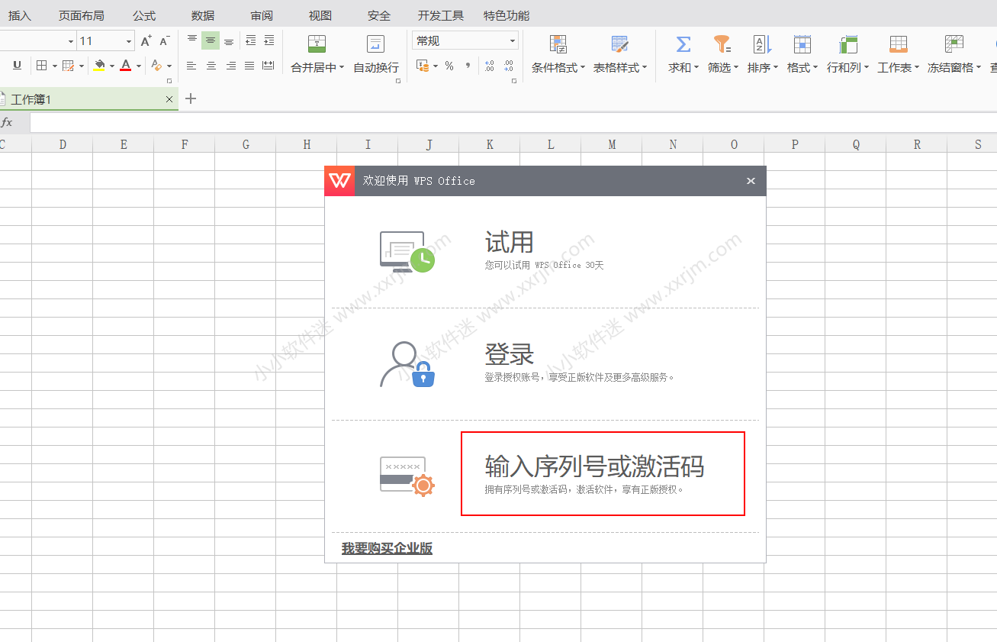Open the 我要购买企业版 link
This screenshot has height=642, width=997.
(387, 548)
